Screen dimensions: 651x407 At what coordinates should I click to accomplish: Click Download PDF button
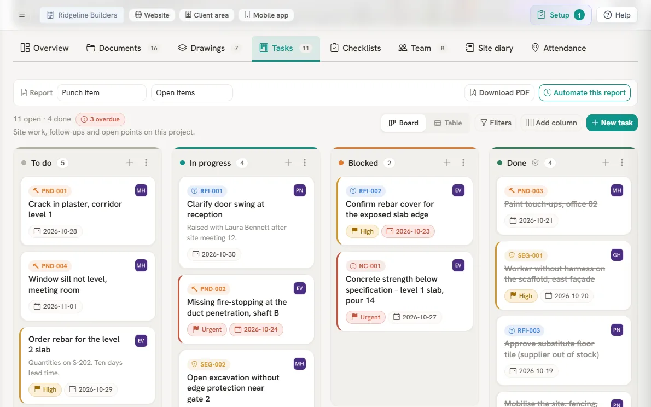click(x=499, y=92)
